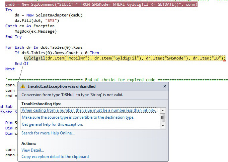
Task: Close the InvalidCastException dialog
Action: [165, 86]
